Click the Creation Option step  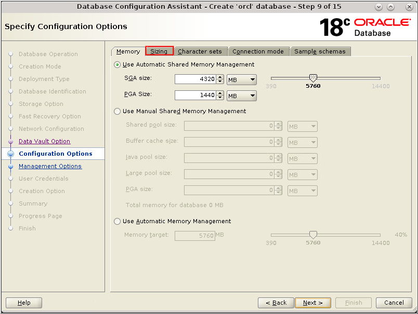(x=42, y=191)
